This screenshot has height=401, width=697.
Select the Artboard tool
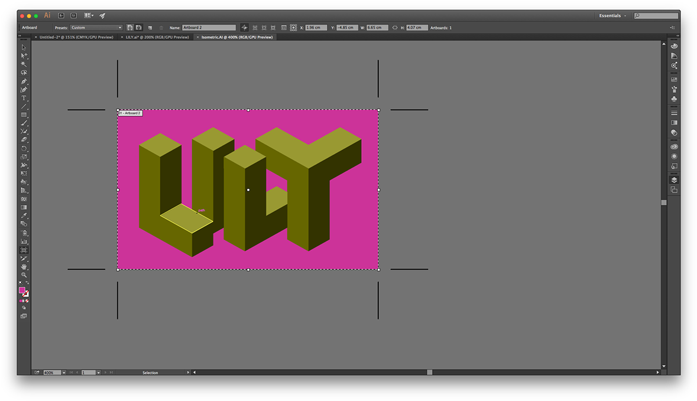tap(24, 250)
